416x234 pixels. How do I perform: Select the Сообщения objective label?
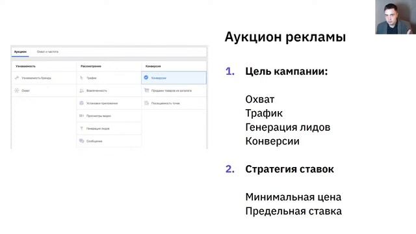click(x=94, y=141)
